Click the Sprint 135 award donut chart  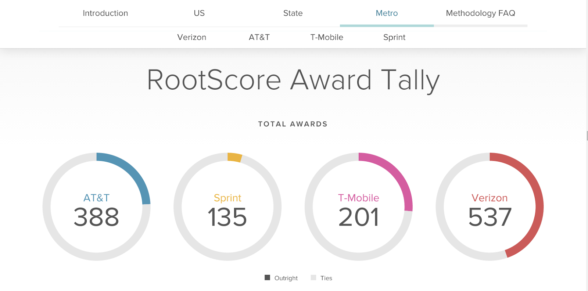point(227,207)
